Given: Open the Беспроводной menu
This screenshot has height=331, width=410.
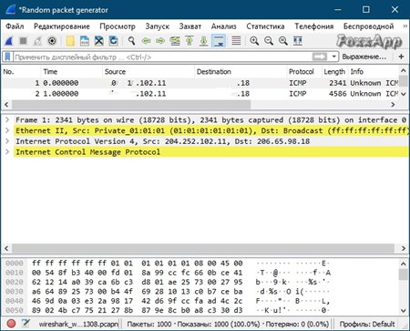Looking at the screenshot, I should click(369, 26).
